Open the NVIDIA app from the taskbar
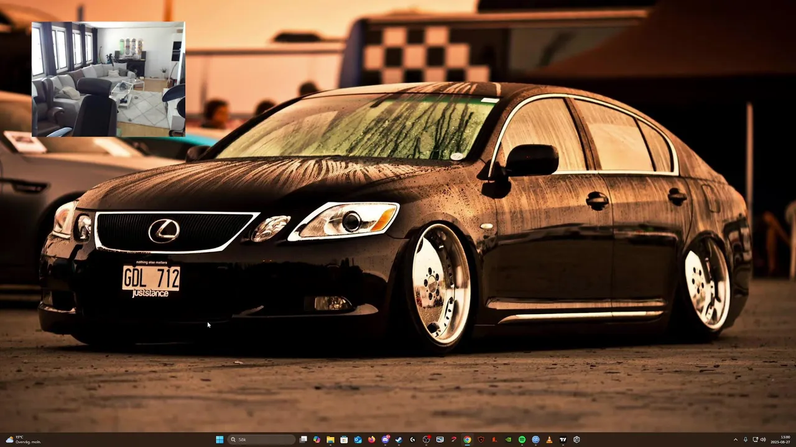Viewport: 796px width, 447px height. [508, 440]
